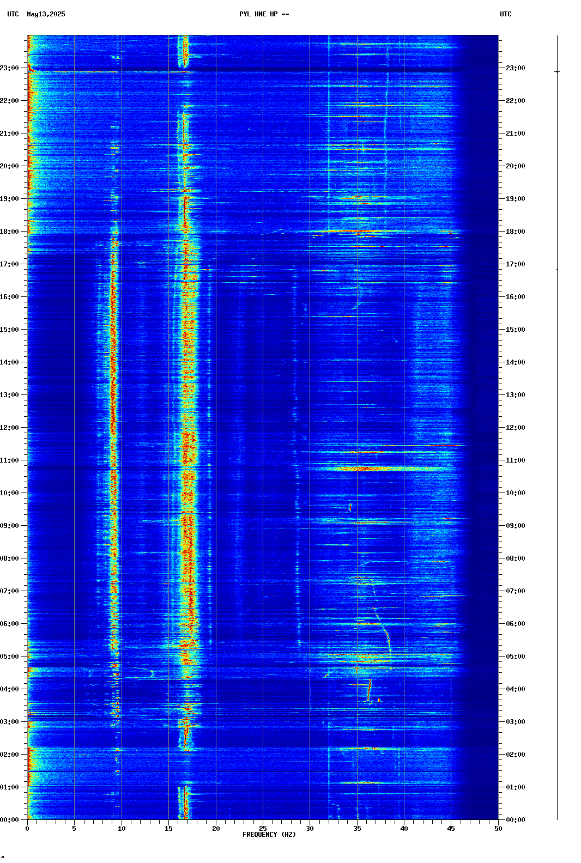Click 08:00 on the right time axis

pyautogui.click(x=516, y=558)
